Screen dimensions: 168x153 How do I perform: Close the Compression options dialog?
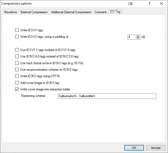(162, 4)
